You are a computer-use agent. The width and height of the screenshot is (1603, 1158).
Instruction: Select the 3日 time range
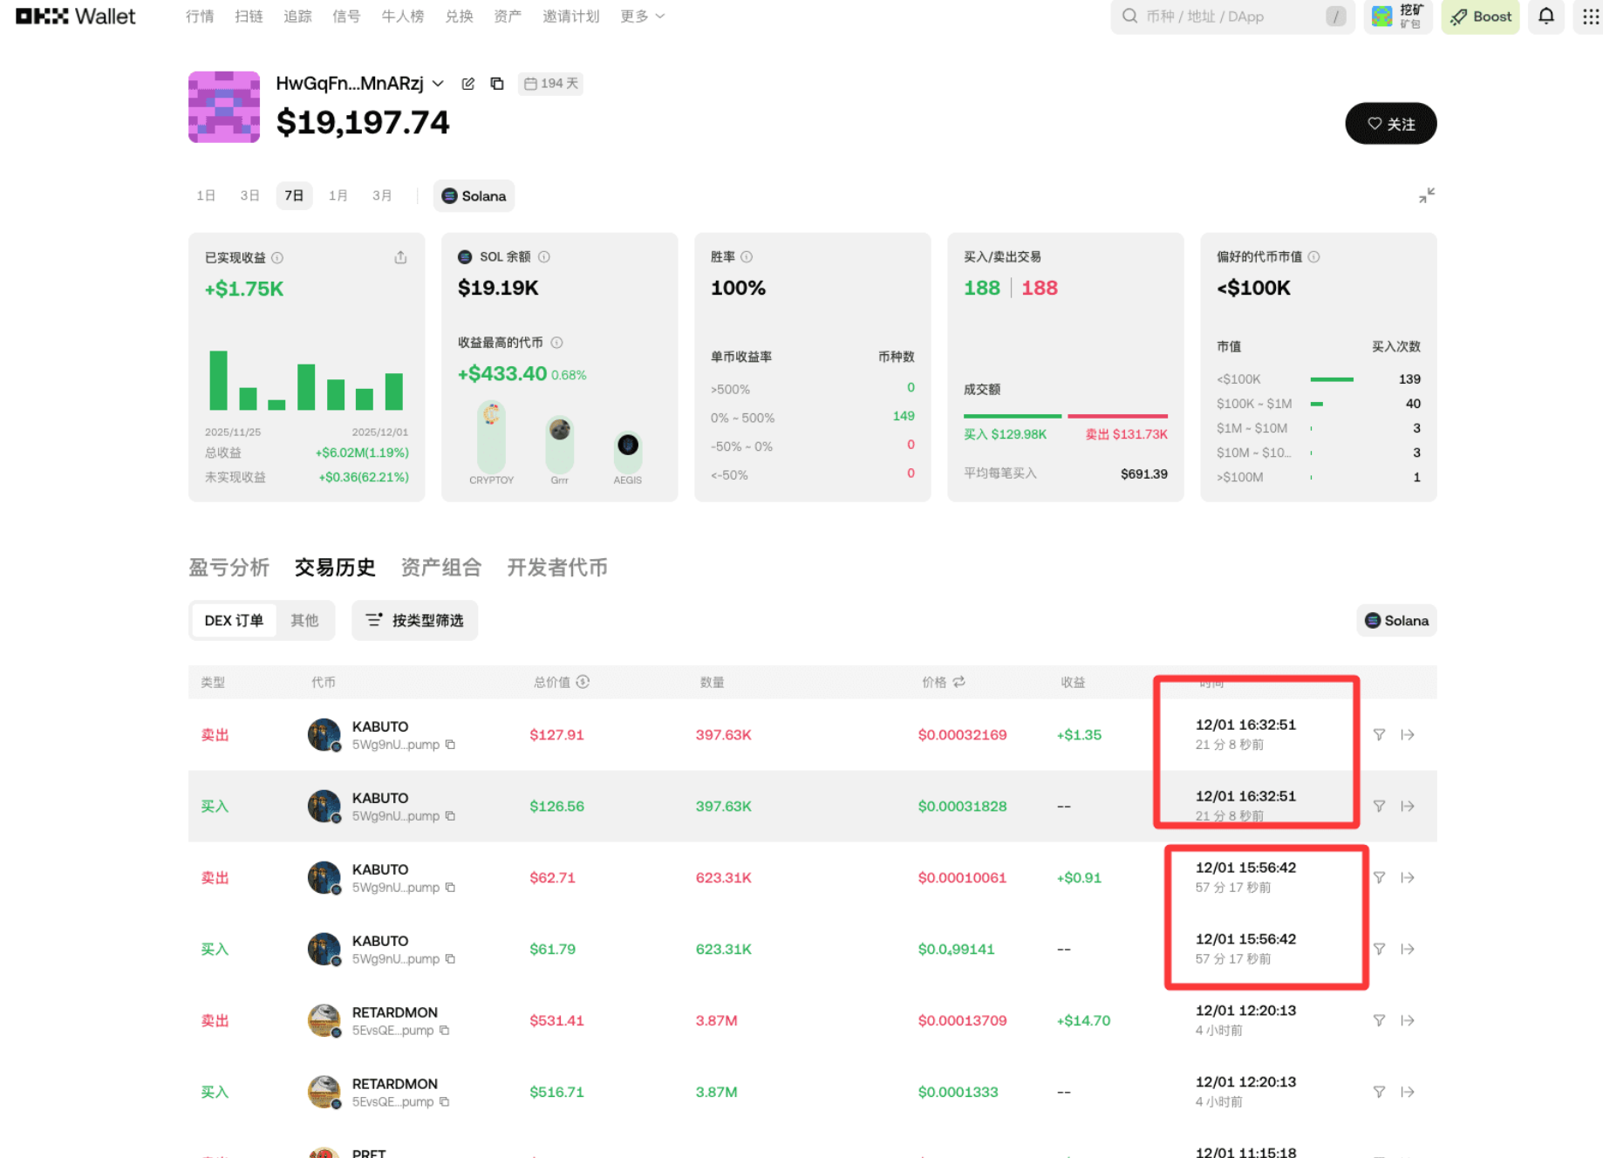[x=249, y=196]
